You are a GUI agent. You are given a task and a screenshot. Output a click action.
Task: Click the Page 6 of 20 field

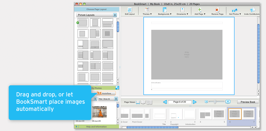tap(180, 102)
